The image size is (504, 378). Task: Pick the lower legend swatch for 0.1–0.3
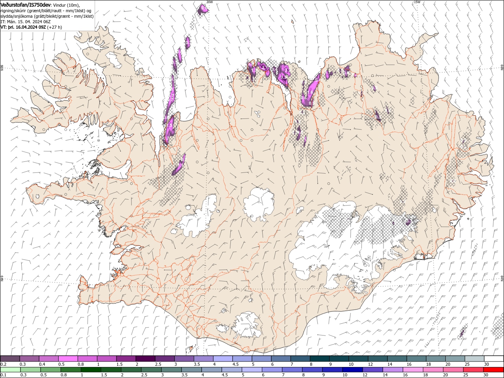(x=10, y=370)
